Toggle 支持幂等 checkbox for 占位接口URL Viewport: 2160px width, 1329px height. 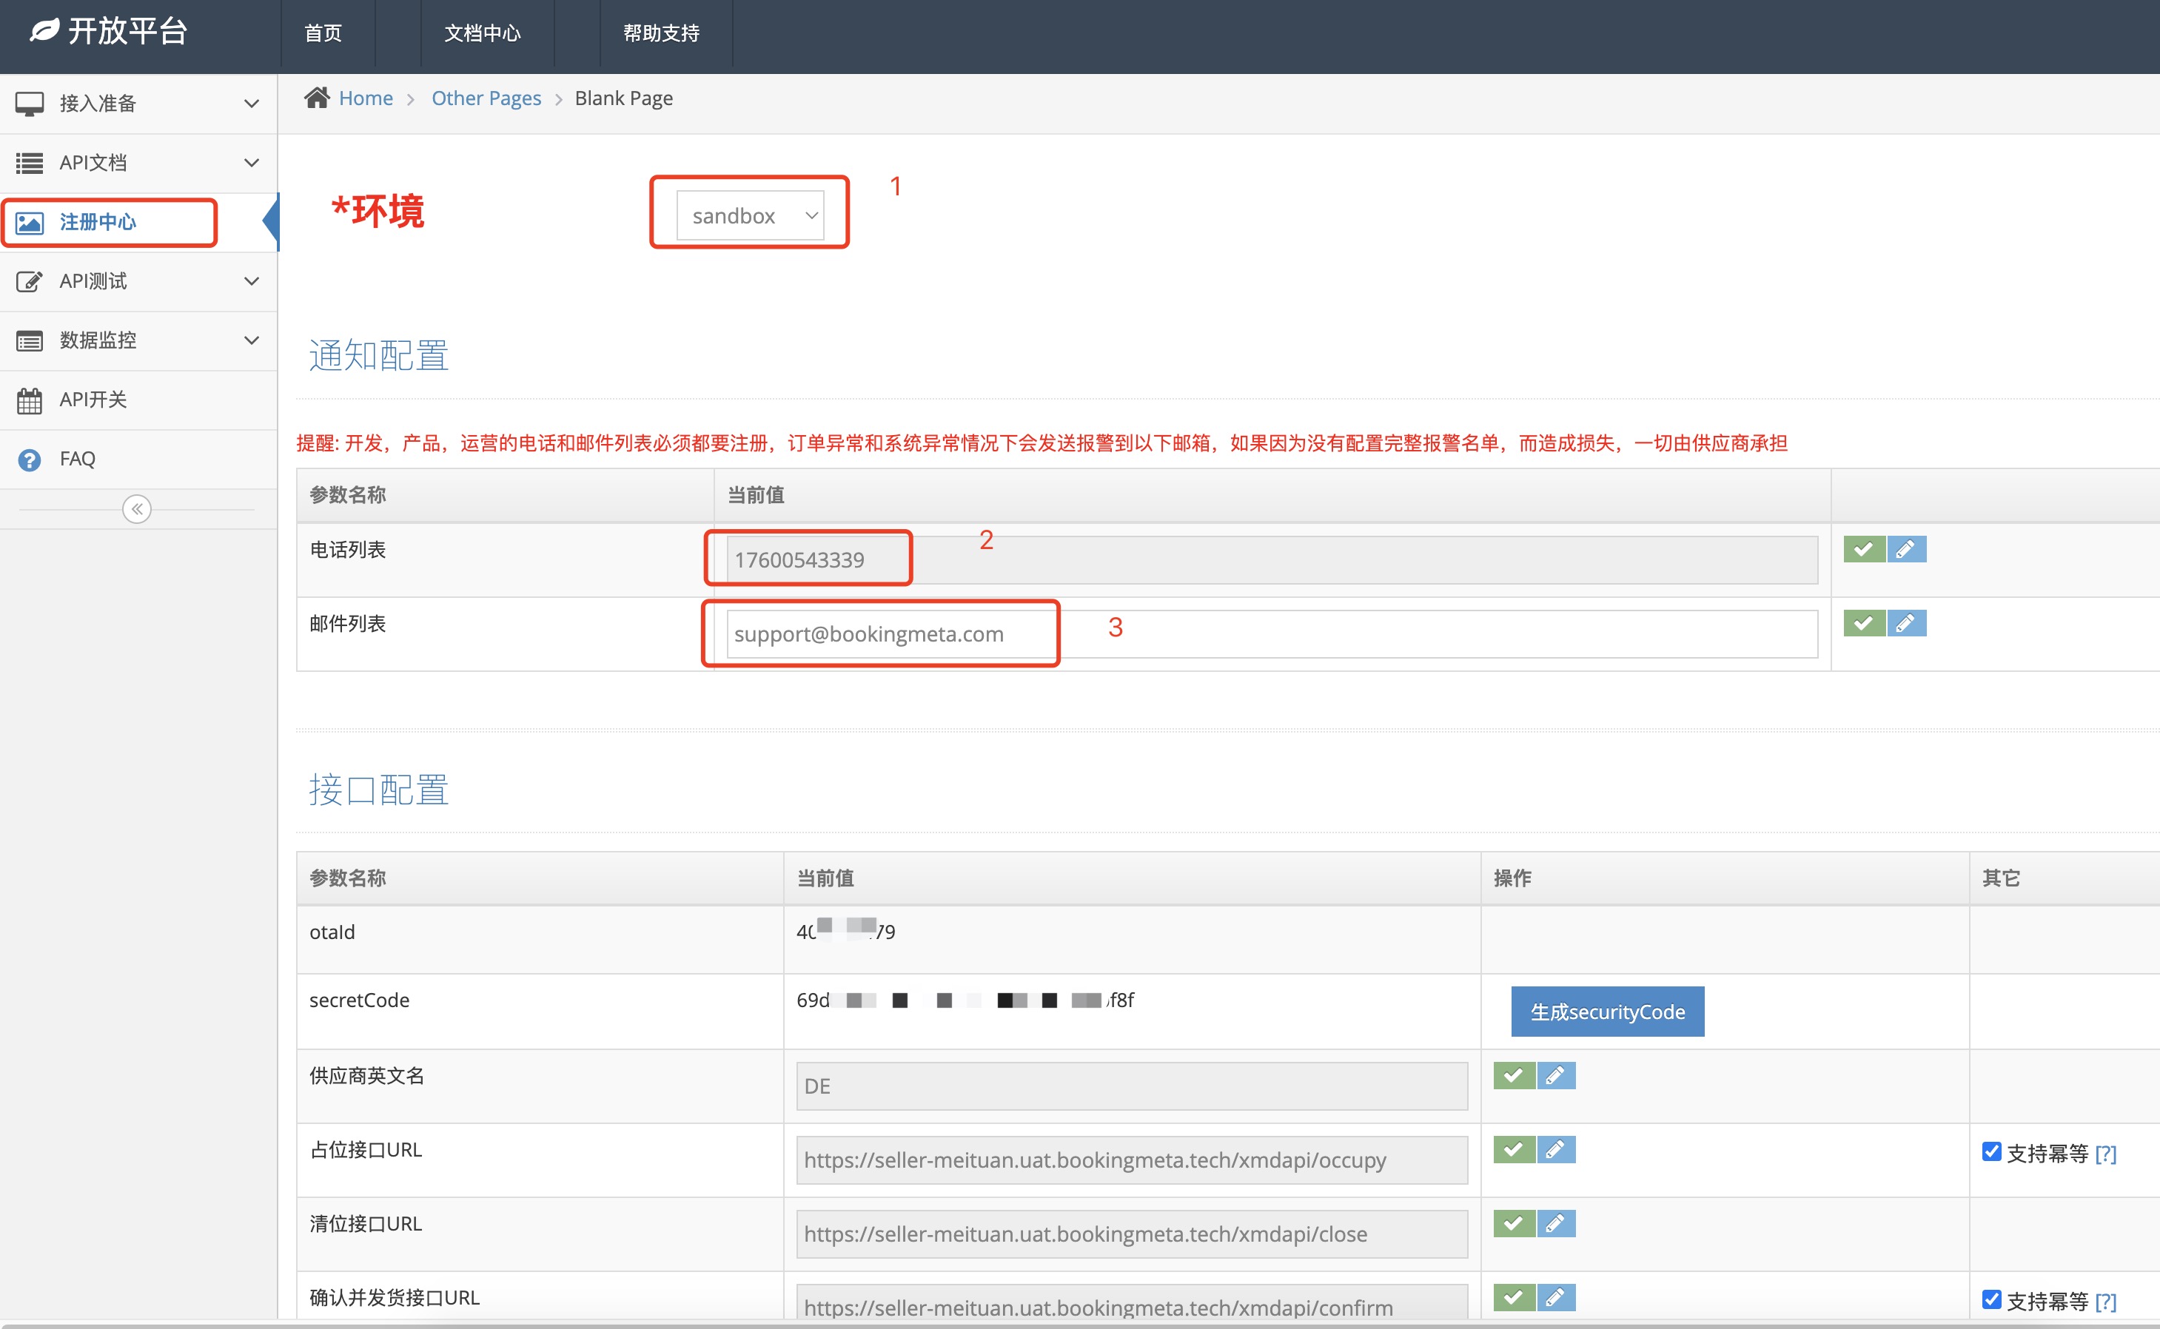(x=1991, y=1151)
